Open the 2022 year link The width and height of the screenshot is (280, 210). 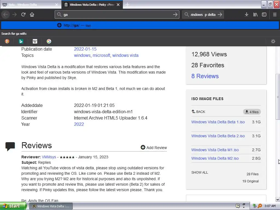coord(79,124)
